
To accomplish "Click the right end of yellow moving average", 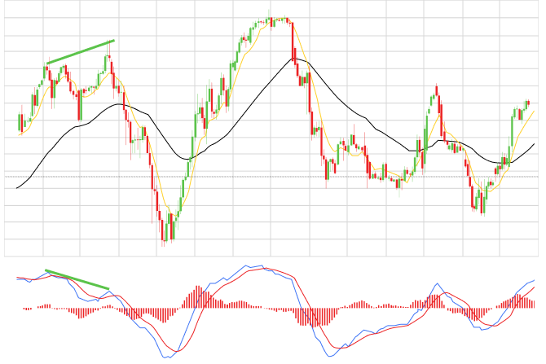I will tap(535, 111).
